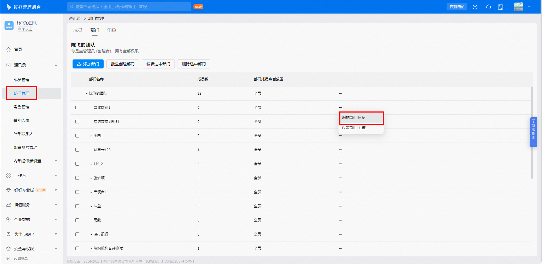
Task: Open more options for 阿里云123 row
Action: [x=340, y=150]
